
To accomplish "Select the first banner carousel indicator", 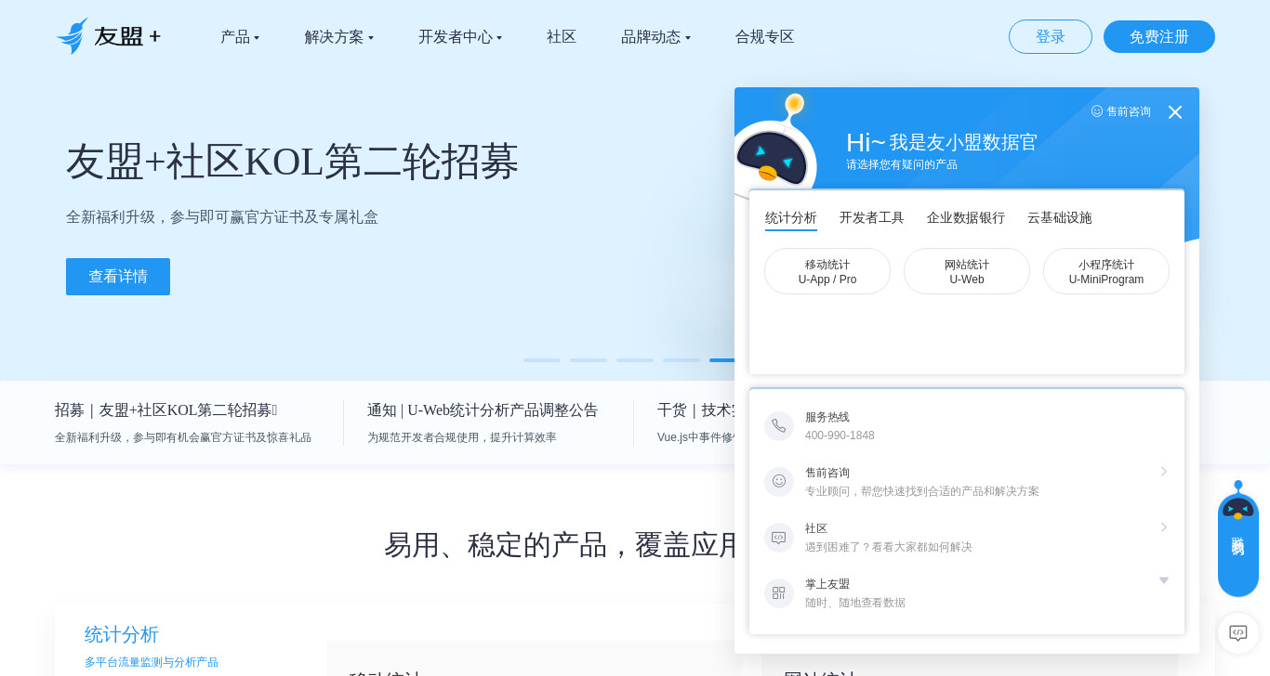I will 542,360.
